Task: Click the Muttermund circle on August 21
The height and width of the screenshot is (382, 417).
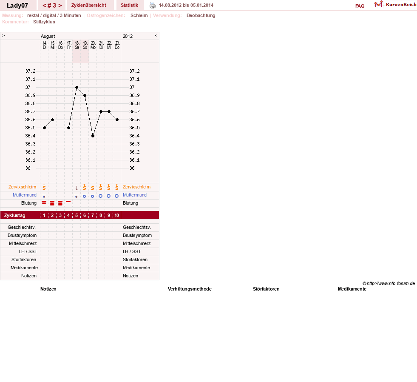Action: [x=100, y=196]
